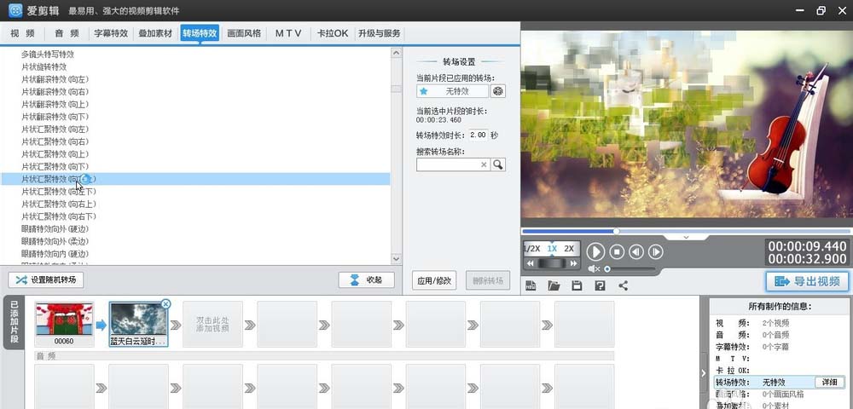Switch to the 字幕特效 tab

tap(109, 33)
